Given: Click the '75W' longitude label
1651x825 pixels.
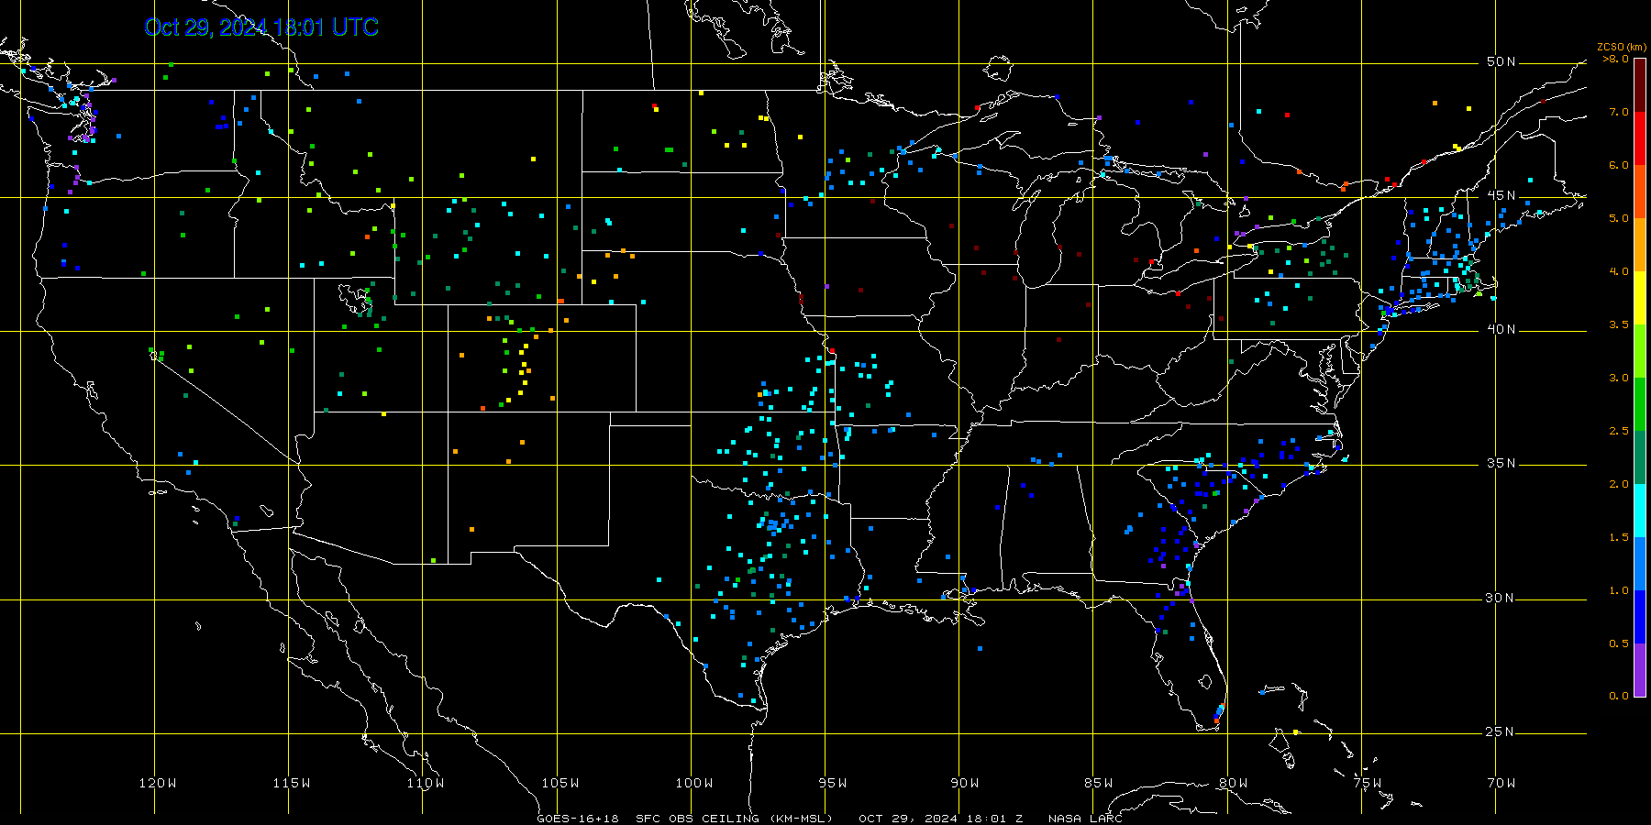Looking at the screenshot, I should click(x=1368, y=783).
